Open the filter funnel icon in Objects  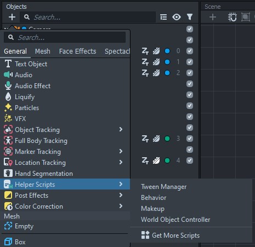190,17
